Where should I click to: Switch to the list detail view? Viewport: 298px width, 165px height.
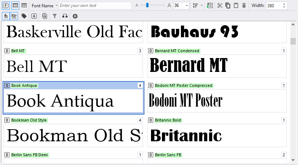coord(24,5)
